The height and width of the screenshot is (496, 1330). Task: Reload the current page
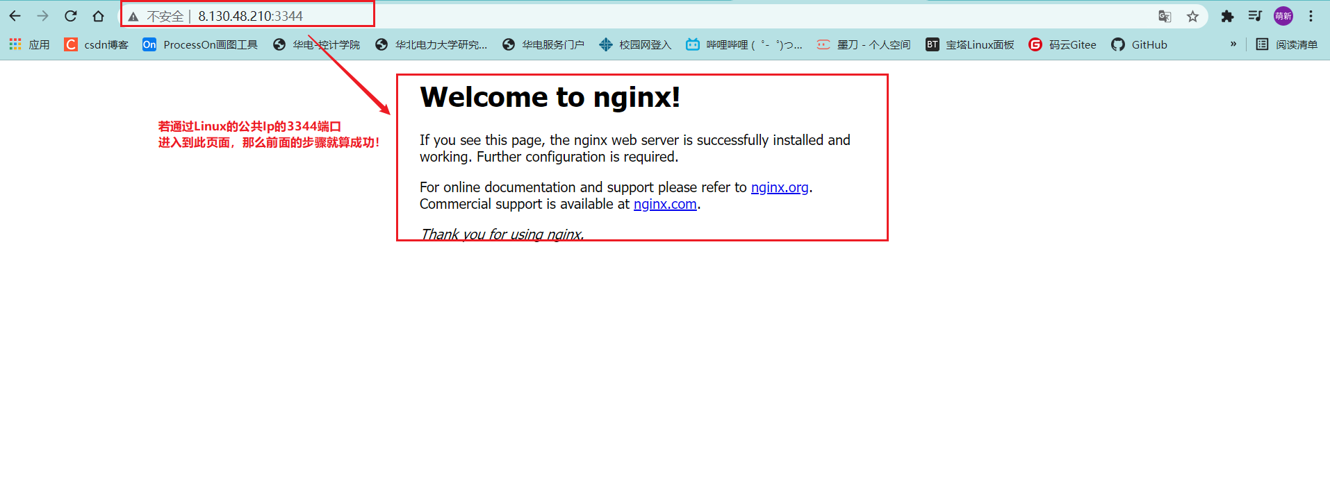pos(70,16)
